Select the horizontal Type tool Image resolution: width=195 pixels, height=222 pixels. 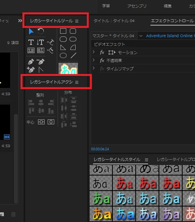[x=31, y=42]
